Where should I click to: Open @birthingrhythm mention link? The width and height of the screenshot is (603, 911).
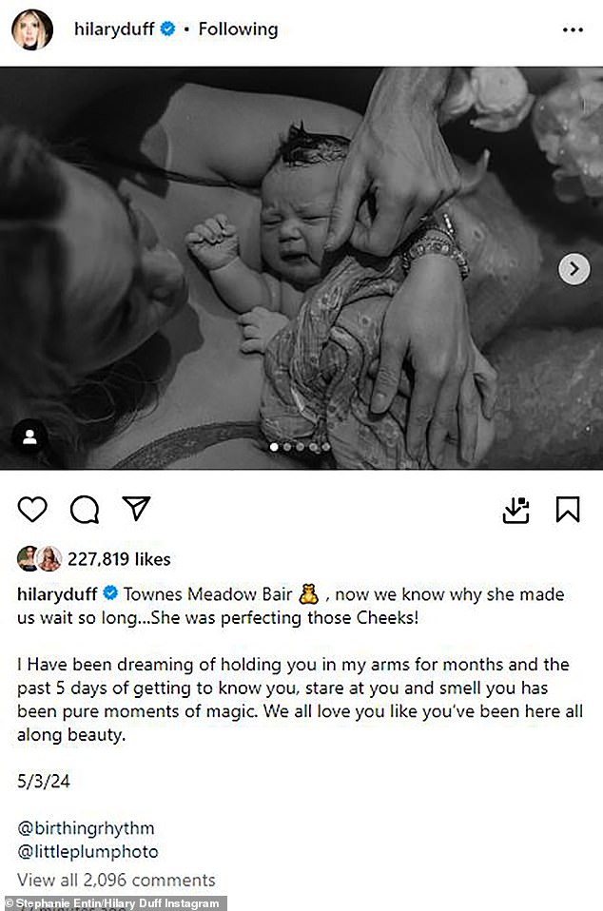[x=86, y=827]
